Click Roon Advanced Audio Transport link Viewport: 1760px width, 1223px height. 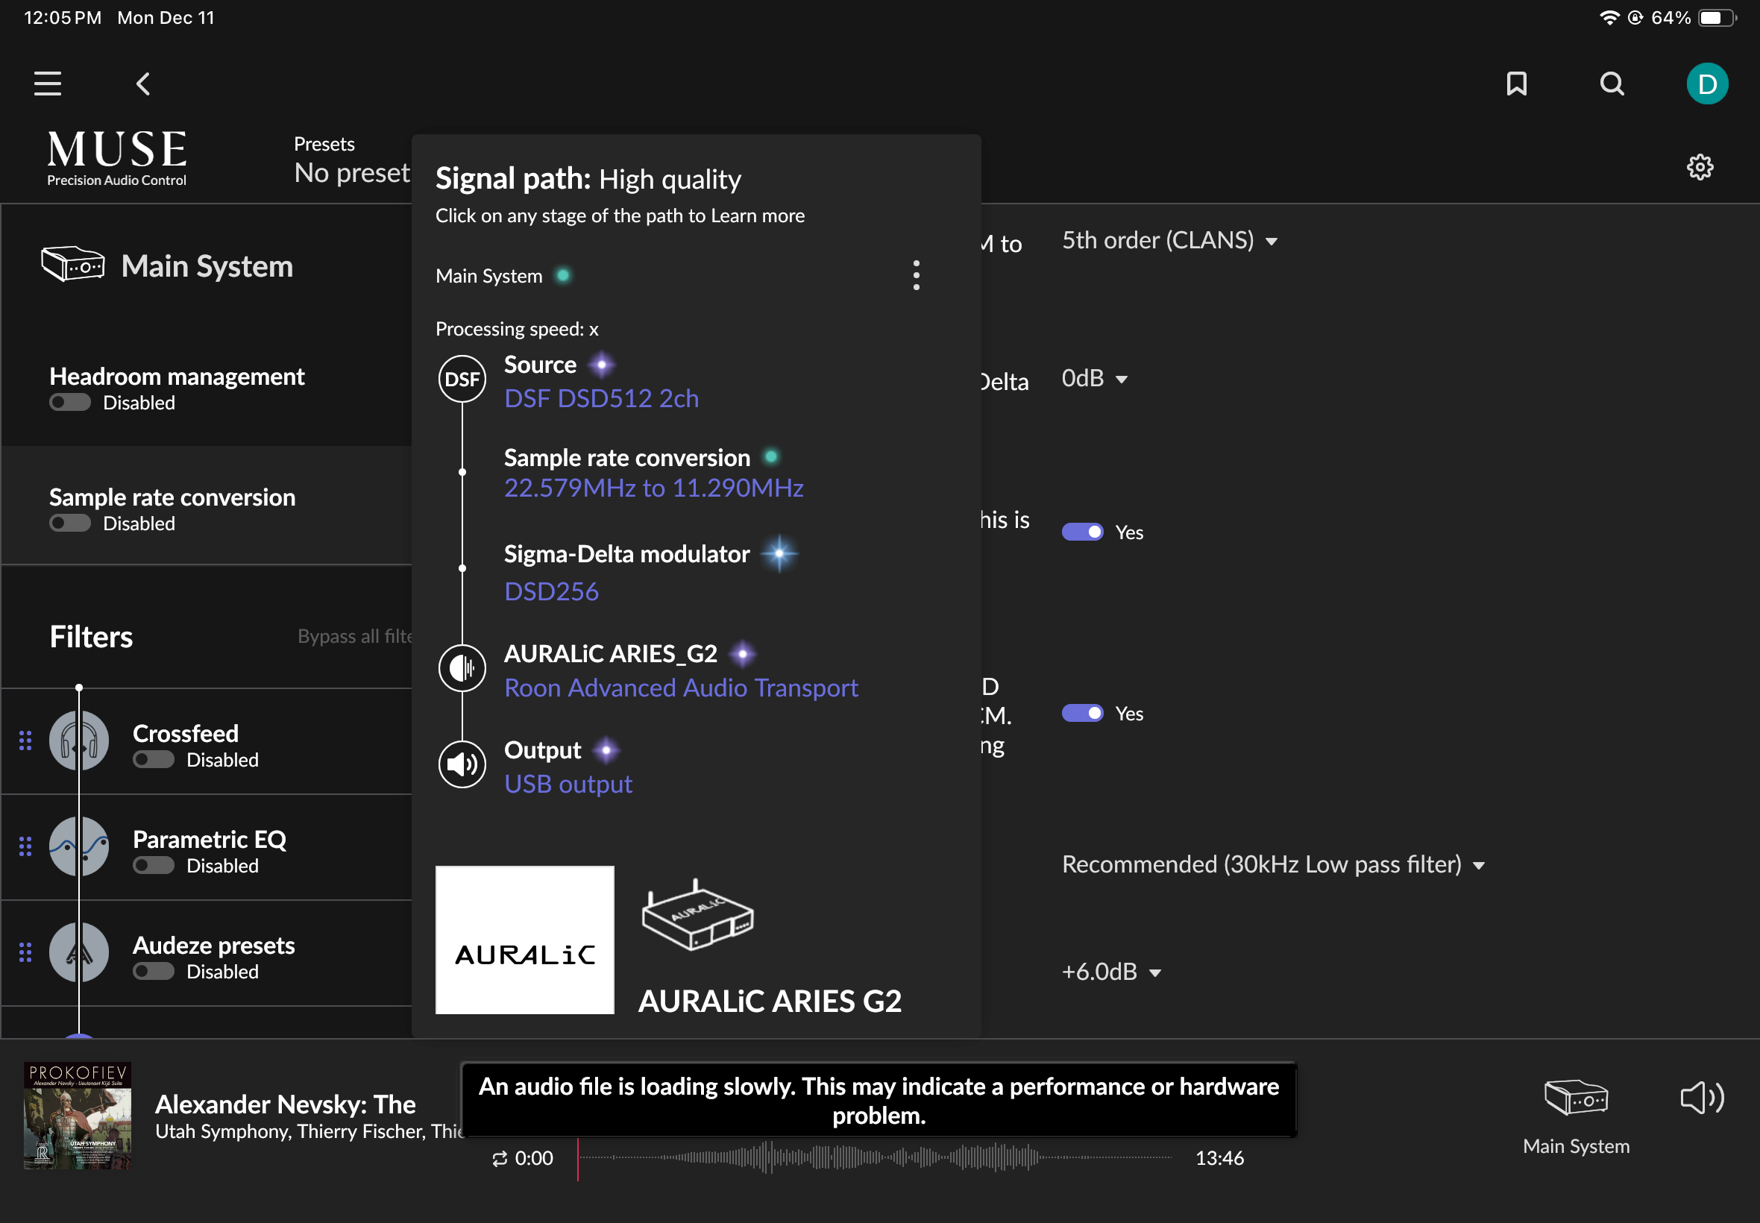pos(681,688)
